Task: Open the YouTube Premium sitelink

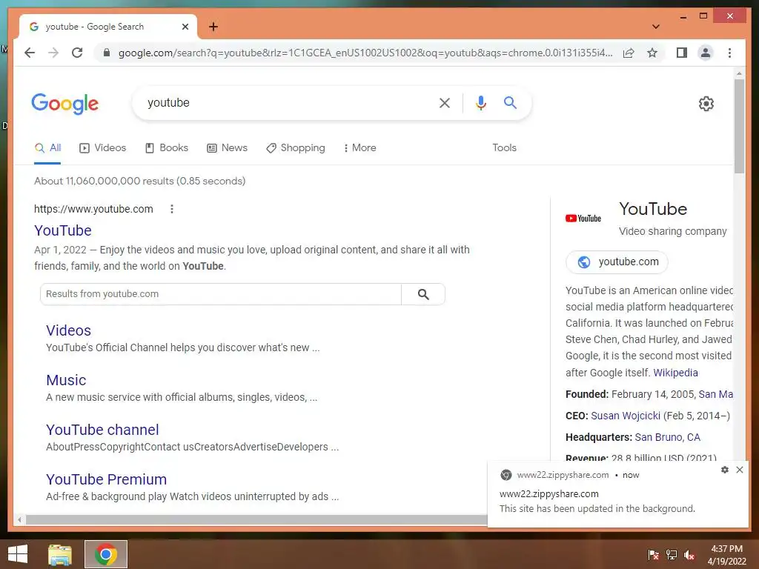Action: [x=106, y=479]
